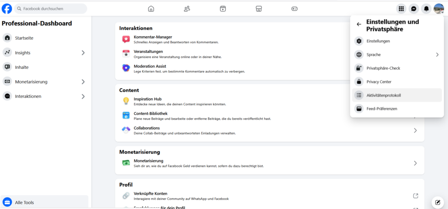This screenshot has width=448, height=209.
Task: Open the Messenger icon
Action: (x=413, y=9)
